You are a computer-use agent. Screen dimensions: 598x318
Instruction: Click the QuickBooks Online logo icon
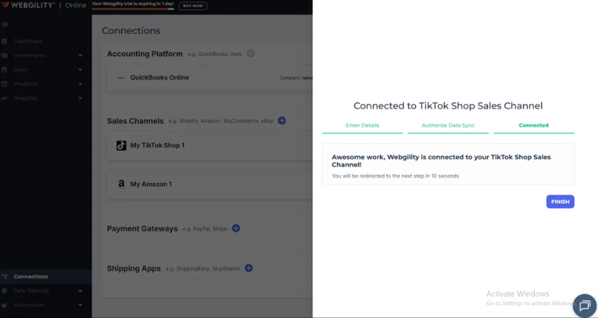[x=121, y=78]
